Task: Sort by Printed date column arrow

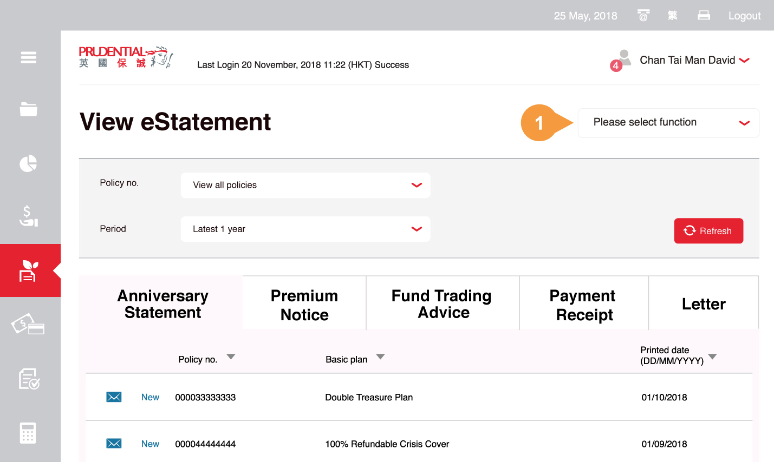Action: pyautogui.click(x=712, y=357)
